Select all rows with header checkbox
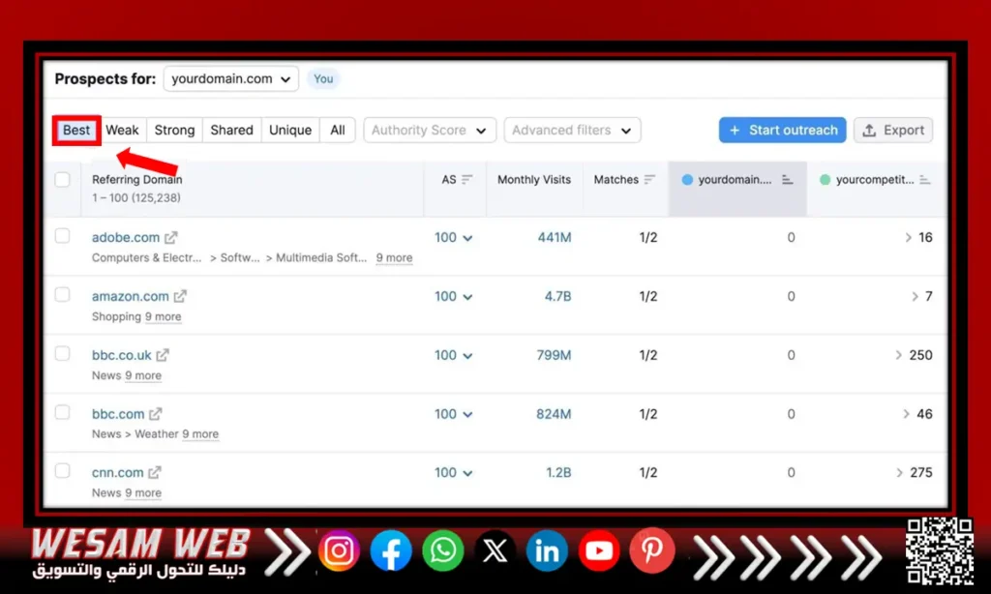This screenshot has width=991, height=594. (63, 180)
